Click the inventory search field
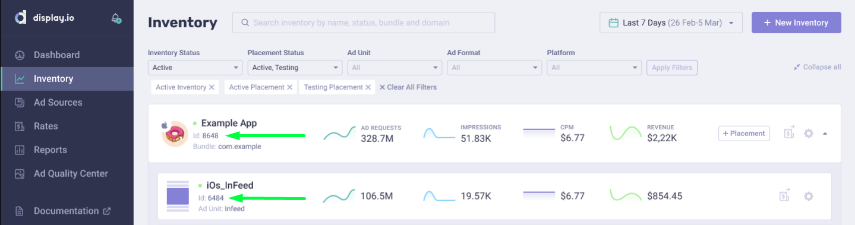 364,23
